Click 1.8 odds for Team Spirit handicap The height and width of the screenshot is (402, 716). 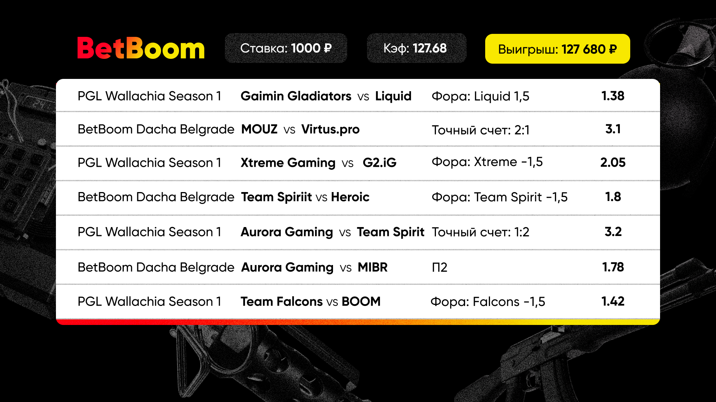[613, 197]
